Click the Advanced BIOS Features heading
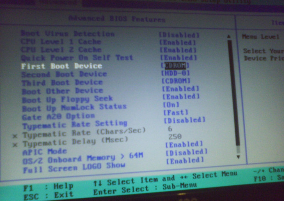This screenshot has height=201, width=284. pyautogui.click(x=117, y=18)
